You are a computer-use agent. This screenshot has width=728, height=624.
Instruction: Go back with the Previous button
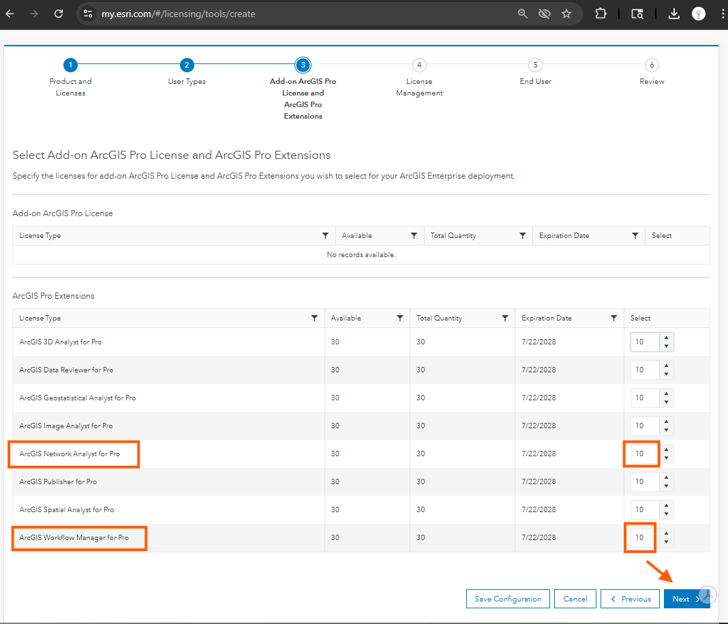click(630, 599)
